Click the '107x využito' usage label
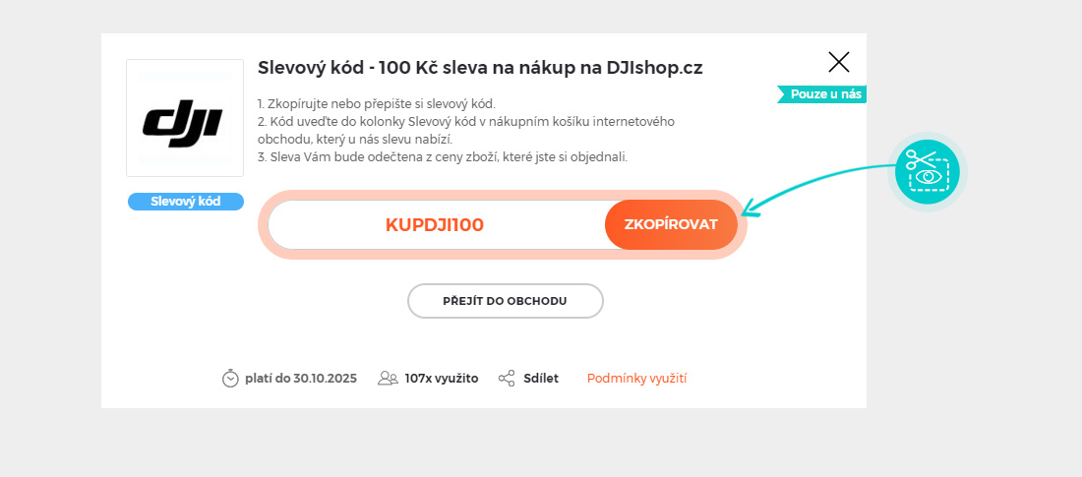Viewport: 1082px width, 477px height. pos(442,379)
